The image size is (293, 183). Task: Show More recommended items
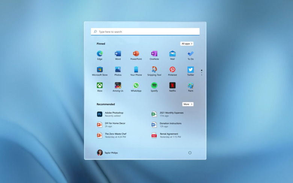[x=188, y=104]
